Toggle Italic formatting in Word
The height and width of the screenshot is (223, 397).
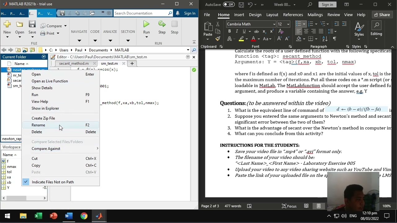(x=237, y=31)
